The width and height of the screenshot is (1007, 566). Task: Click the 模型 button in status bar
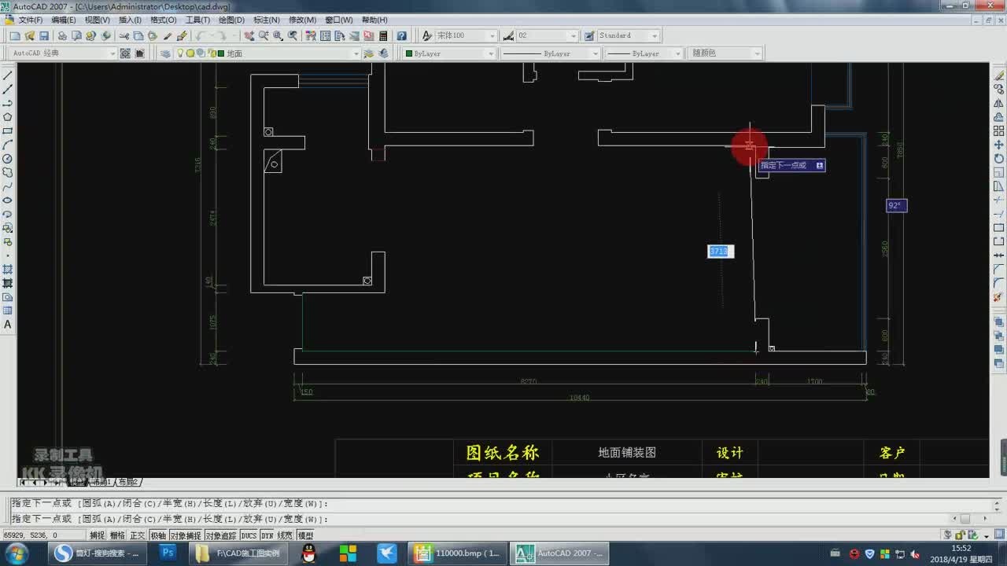pos(305,535)
